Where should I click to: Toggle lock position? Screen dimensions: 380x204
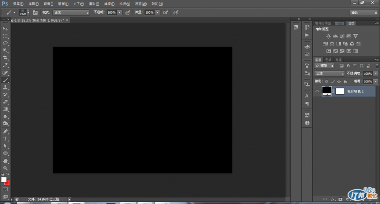point(339,81)
